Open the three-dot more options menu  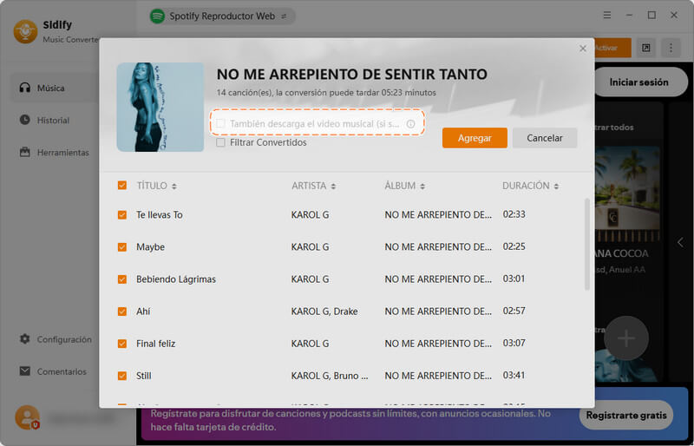point(671,48)
